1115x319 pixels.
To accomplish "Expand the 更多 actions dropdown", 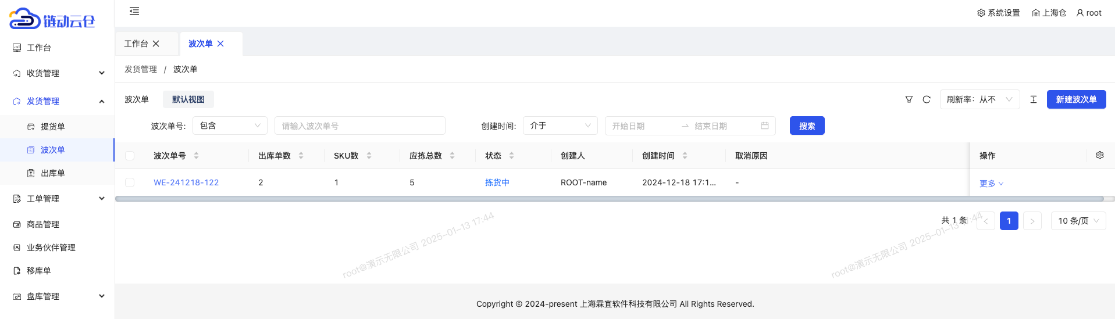I will [991, 184].
